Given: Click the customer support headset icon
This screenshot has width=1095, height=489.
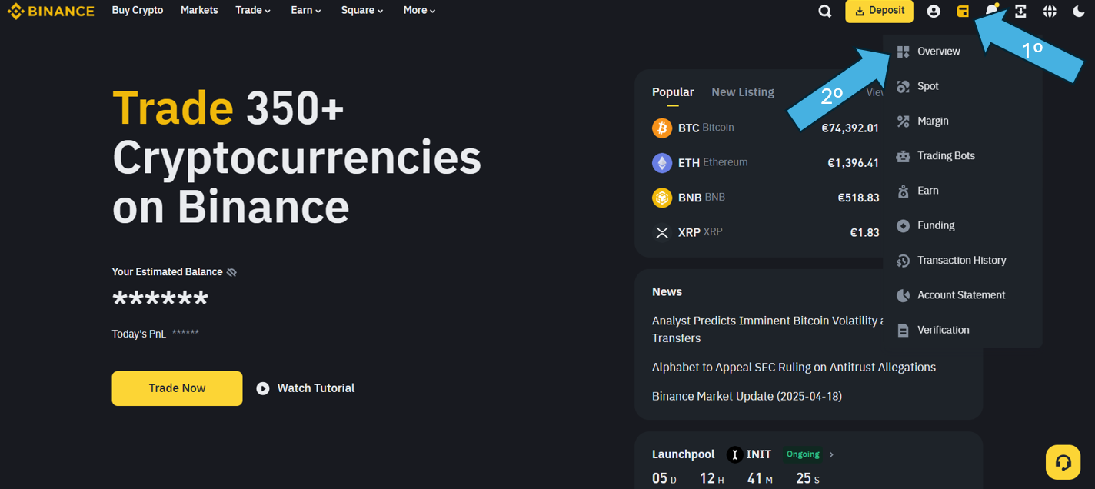Looking at the screenshot, I should point(1063,462).
